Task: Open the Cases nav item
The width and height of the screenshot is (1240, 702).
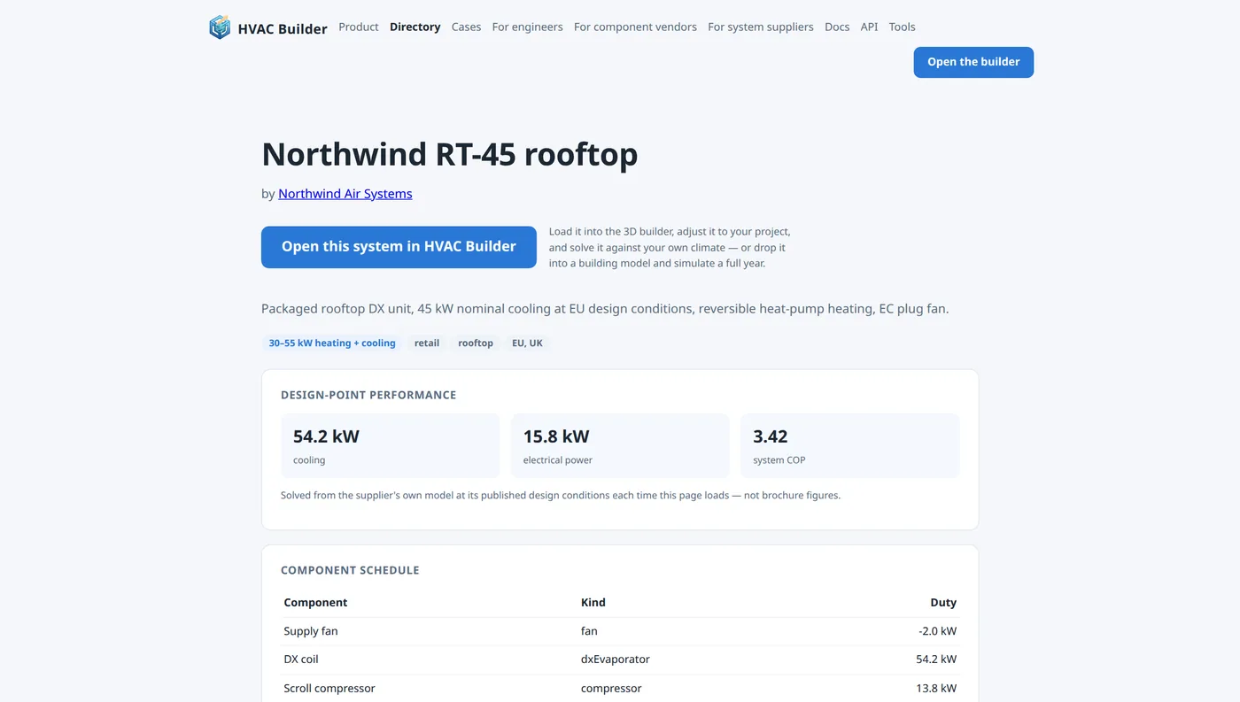Action: point(467,27)
